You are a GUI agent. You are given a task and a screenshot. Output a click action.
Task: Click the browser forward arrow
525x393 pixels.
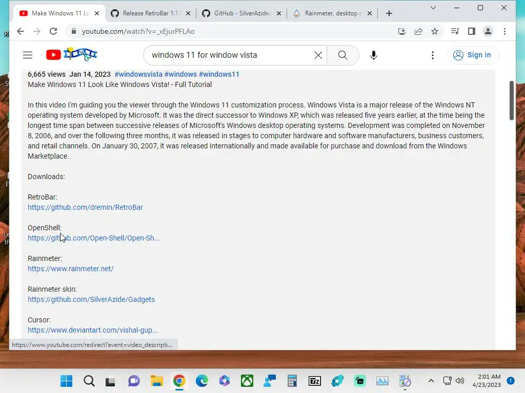(37, 31)
